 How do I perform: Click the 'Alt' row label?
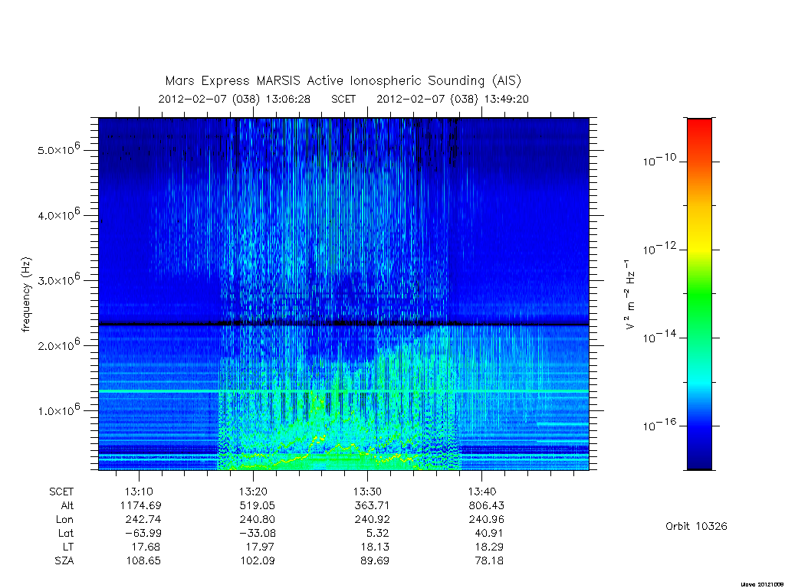(x=67, y=505)
